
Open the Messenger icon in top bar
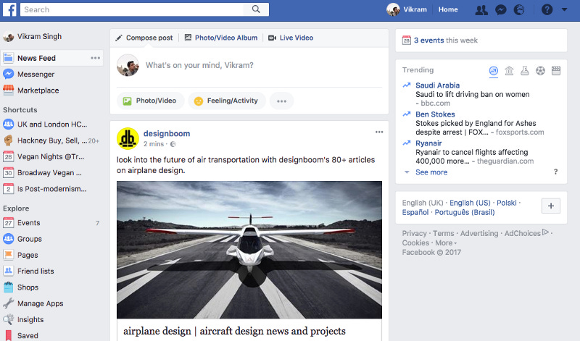tap(500, 9)
